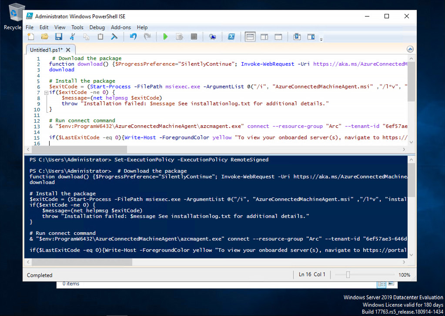The image size is (445, 316).
Task: Click the console pane scroll-right arrow
Action: [404, 262]
